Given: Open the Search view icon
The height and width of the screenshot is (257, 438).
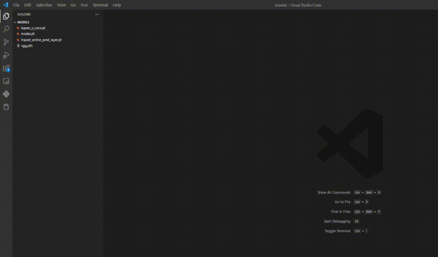Looking at the screenshot, I should (x=6, y=29).
